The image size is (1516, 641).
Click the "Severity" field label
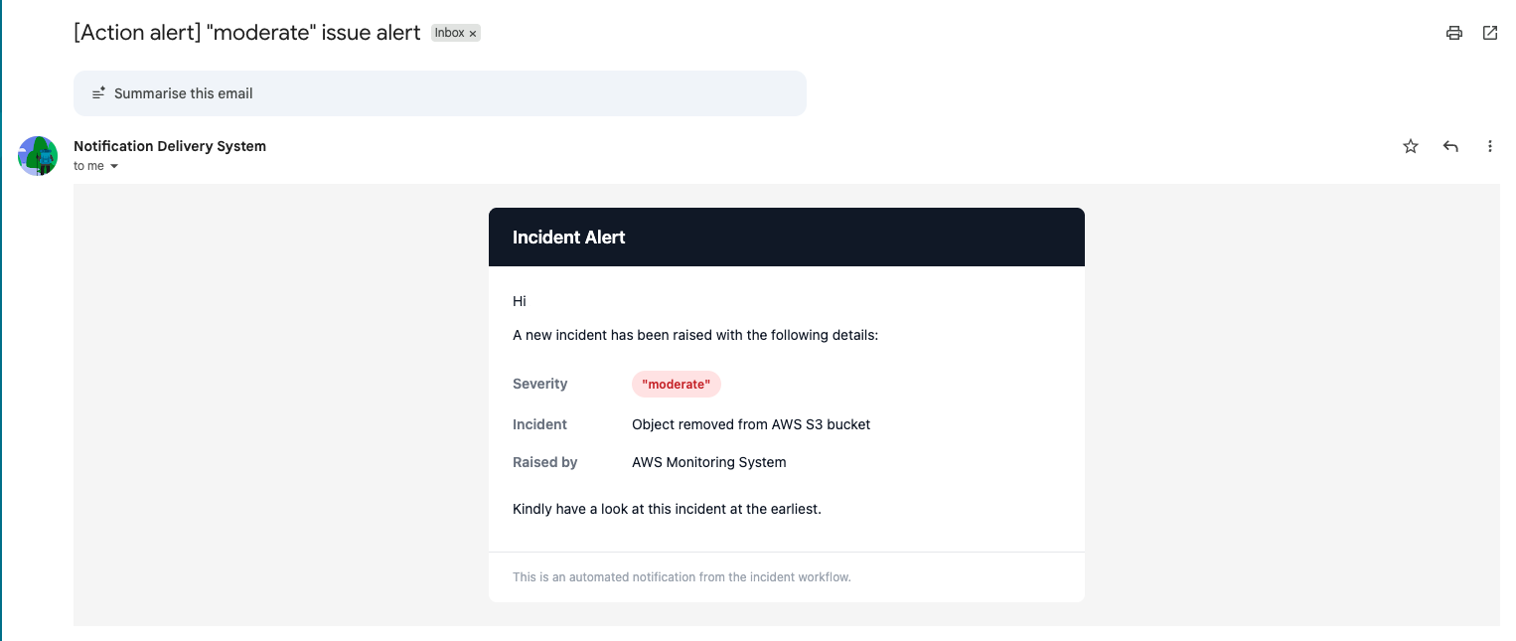(539, 384)
